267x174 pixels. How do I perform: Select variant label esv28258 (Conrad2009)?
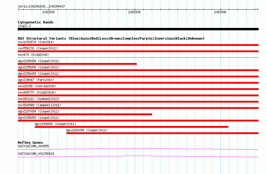point(37,86)
